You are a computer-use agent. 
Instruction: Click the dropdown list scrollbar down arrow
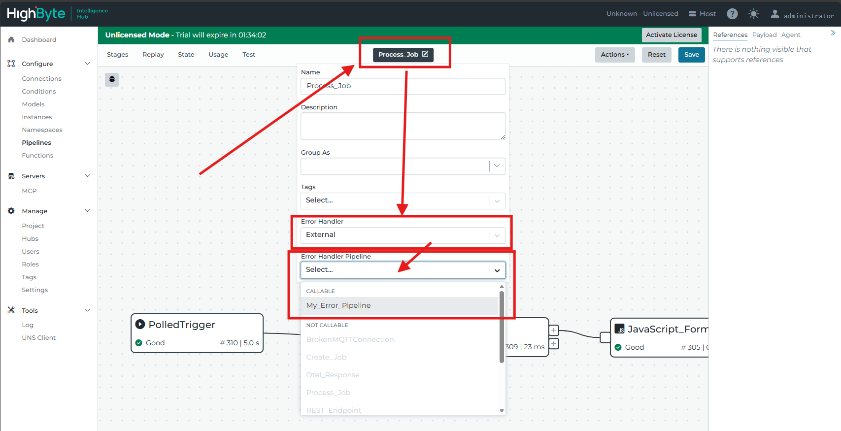click(502, 410)
